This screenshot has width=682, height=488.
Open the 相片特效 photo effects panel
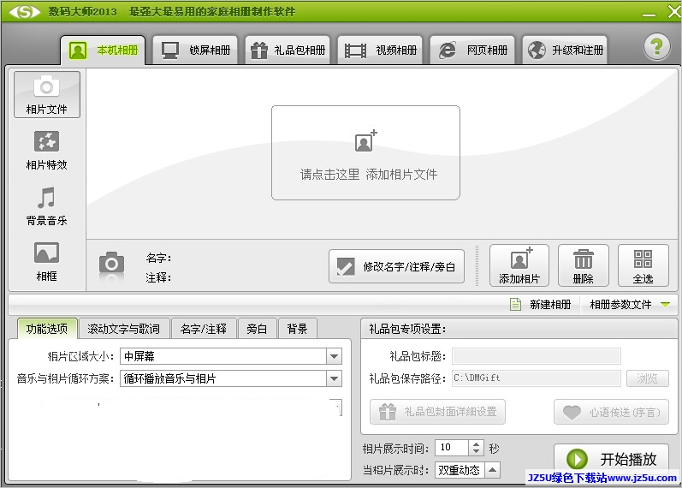(46, 150)
